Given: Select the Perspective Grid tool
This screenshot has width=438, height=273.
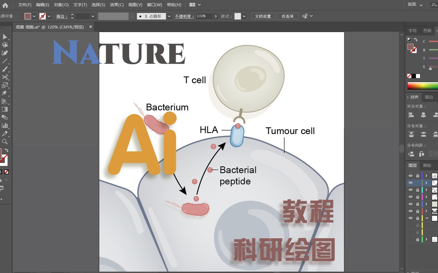Looking at the screenshot, I should [x=5, y=101].
